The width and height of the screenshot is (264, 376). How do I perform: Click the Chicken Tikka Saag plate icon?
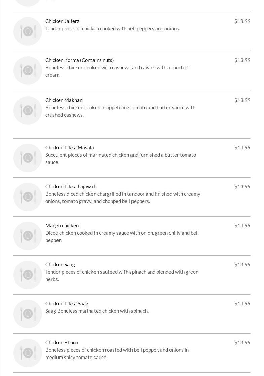(x=28, y=314)
